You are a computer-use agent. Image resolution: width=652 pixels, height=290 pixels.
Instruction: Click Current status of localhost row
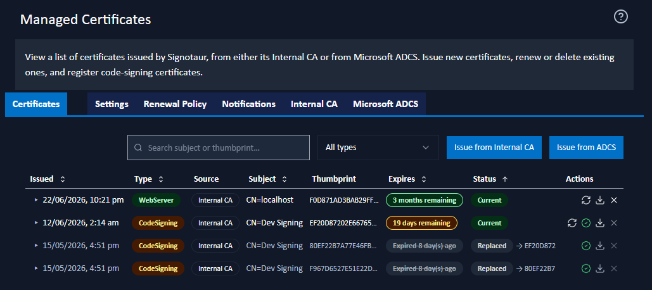[x=489, y=200]
